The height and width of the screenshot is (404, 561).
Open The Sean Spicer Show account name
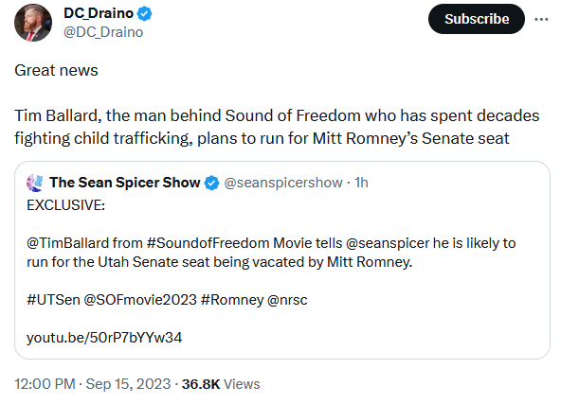[x=124, y=183]
